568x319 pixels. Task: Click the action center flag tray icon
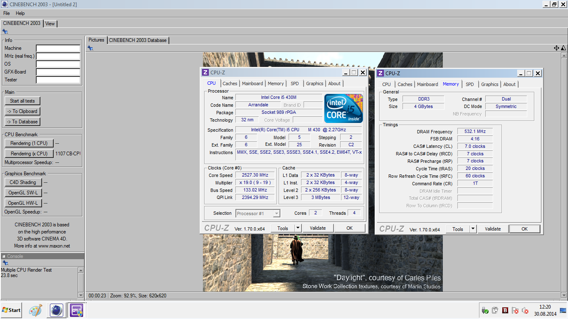tap(515, 310)
